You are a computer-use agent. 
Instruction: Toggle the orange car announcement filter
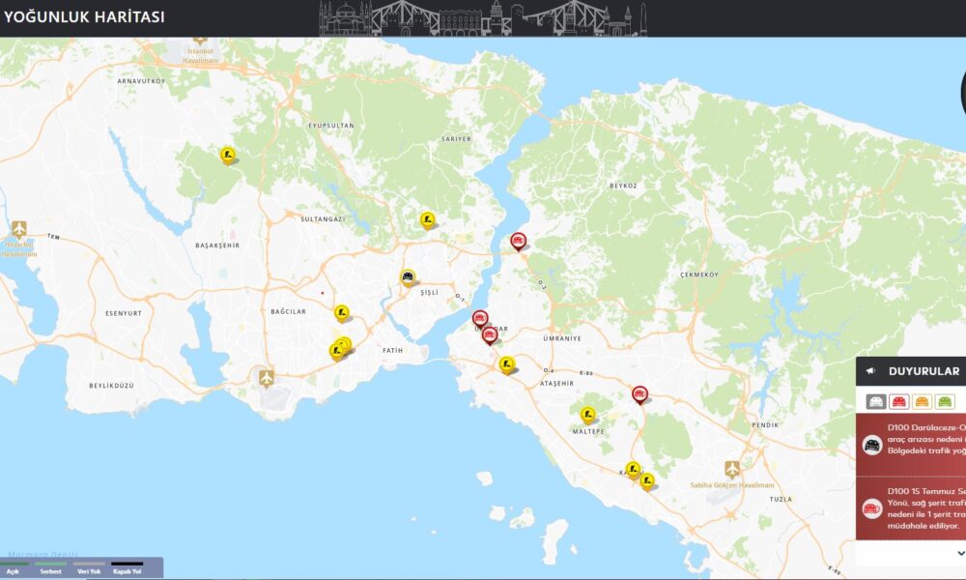[922, 401]
